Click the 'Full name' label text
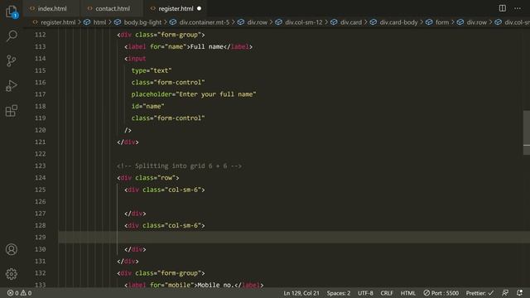Image resolution: width=530 pixels, height=298 pixels. click(206, 46)
